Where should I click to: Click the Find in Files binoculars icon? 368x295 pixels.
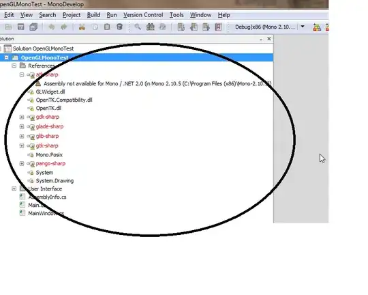tap(151, 27)
